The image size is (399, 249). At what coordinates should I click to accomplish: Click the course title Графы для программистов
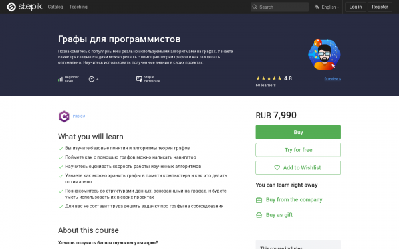[x=119, y=39]
